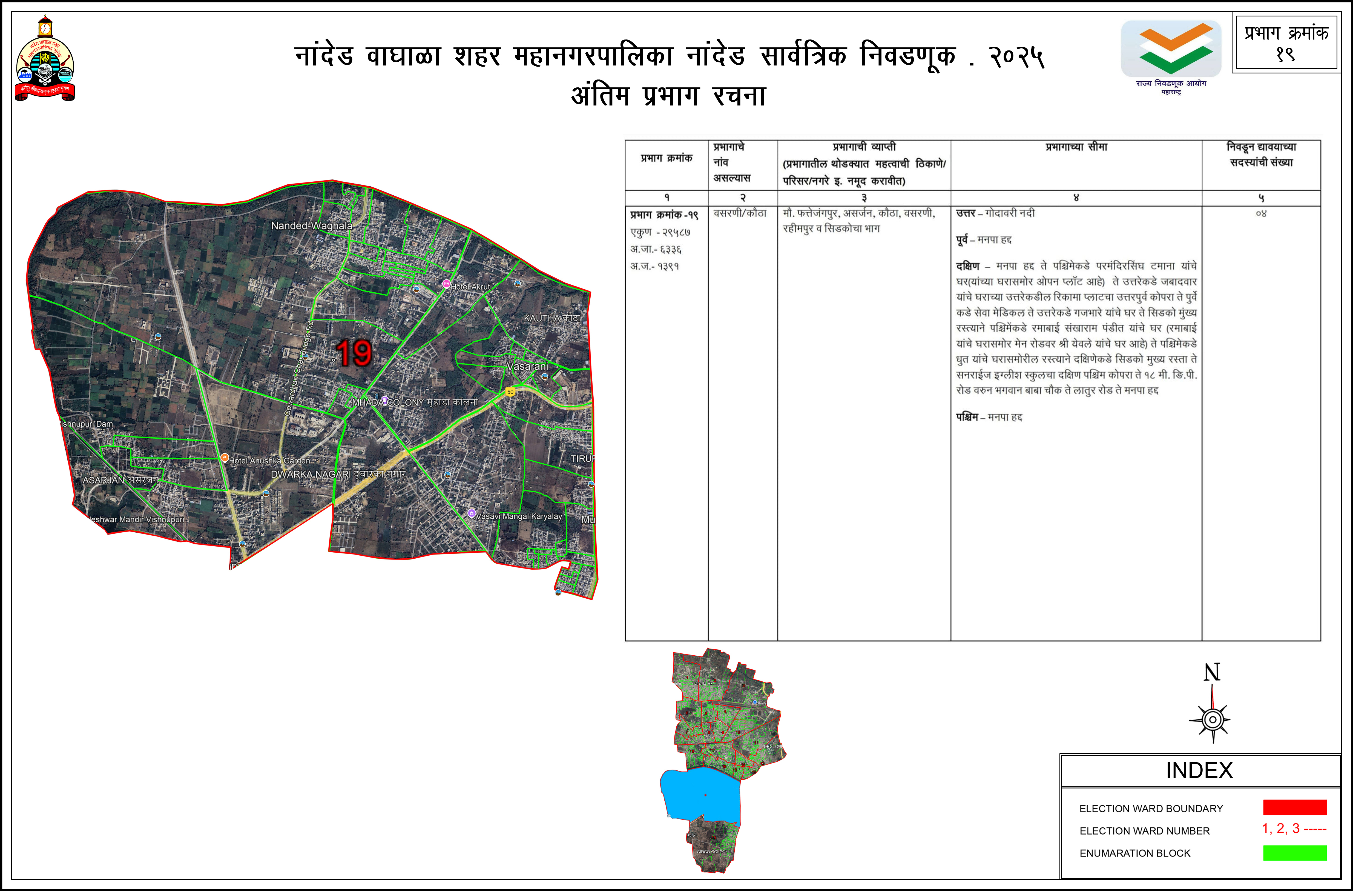
Task: Select the pink Hotel Akruti map marker
Action: [x=446, y=283]
